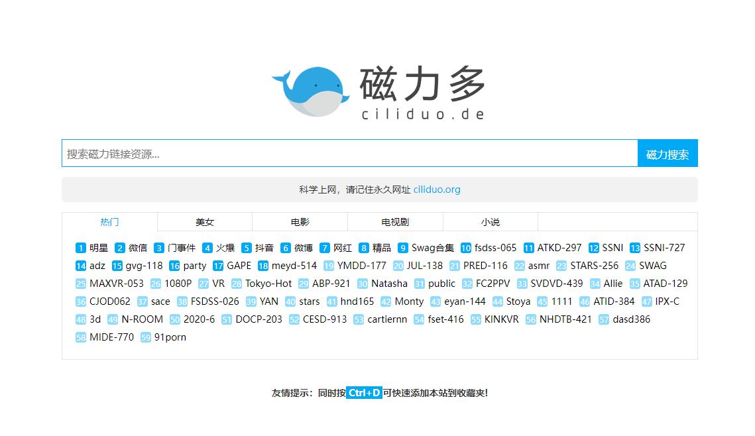Click the ATKD-297 keyword link
Image resolution: width=755 pixels, height=436 pixels.
pos(556,248)
